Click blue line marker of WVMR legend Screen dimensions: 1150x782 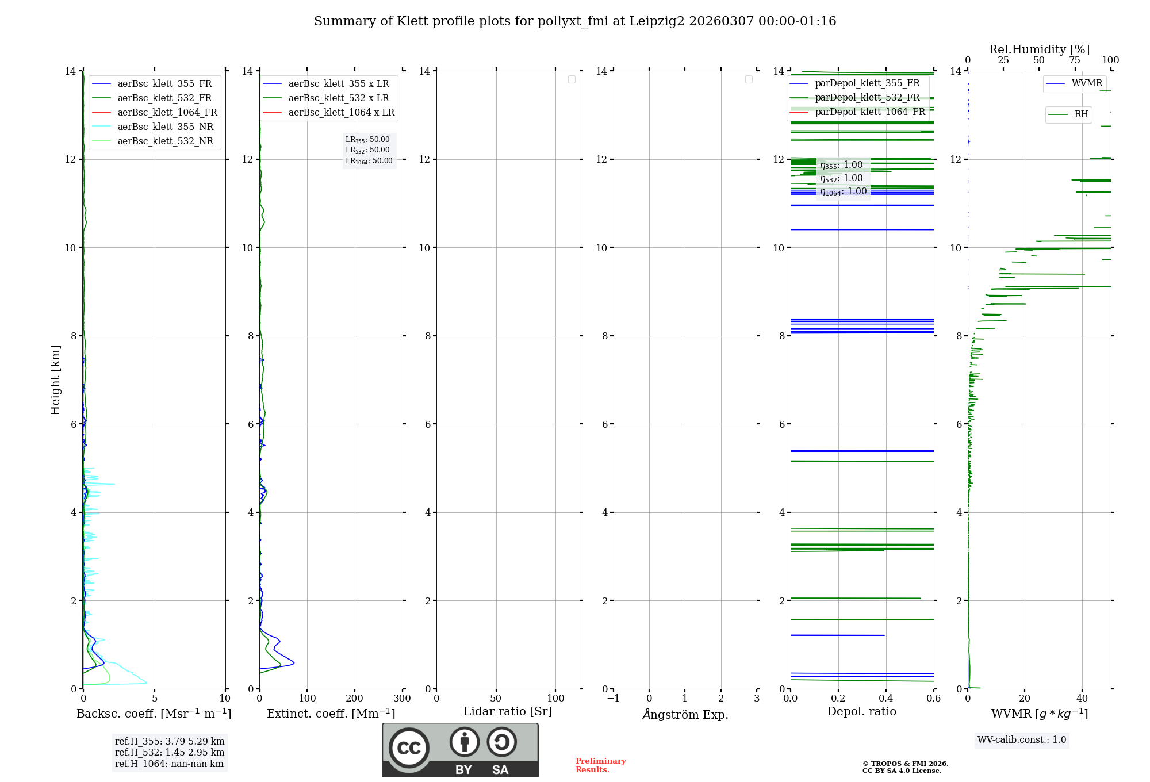tap(1055, 83)
